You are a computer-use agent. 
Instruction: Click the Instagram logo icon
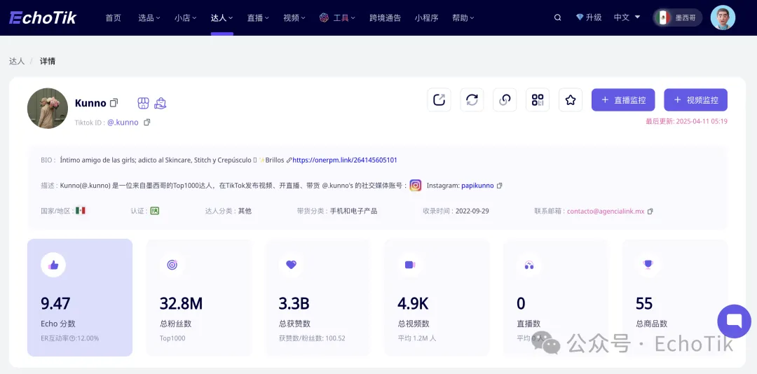point(416,186)
